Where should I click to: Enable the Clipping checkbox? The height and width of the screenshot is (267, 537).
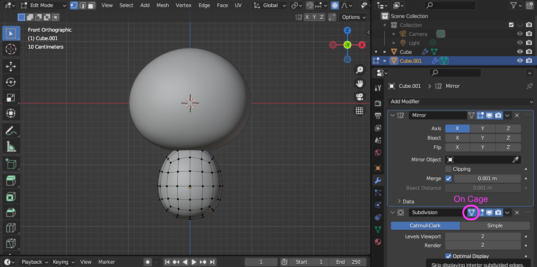pos(448,169)
